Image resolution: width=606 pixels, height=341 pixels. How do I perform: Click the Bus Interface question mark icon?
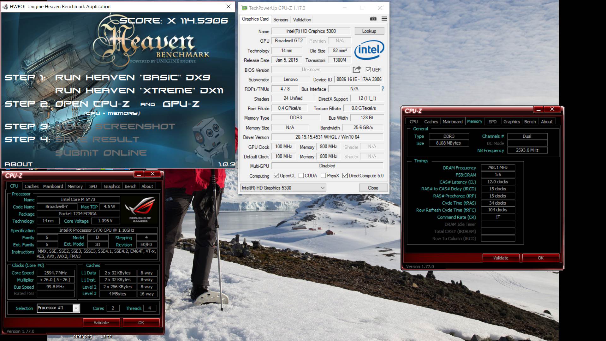point(383,89)
